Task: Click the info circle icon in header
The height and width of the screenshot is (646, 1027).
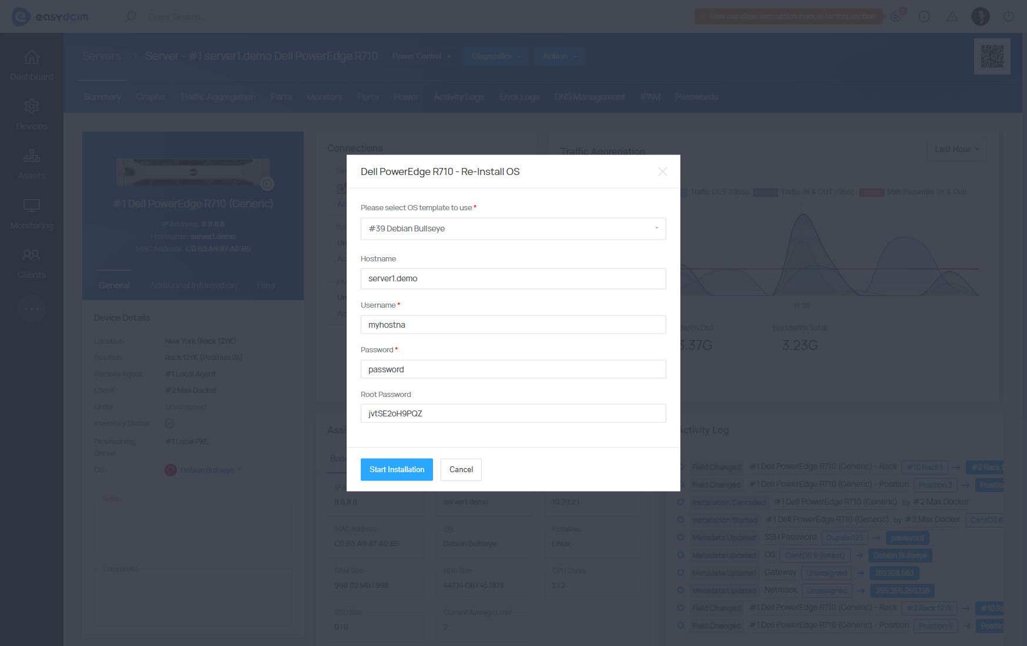Action: coord(924,16)
